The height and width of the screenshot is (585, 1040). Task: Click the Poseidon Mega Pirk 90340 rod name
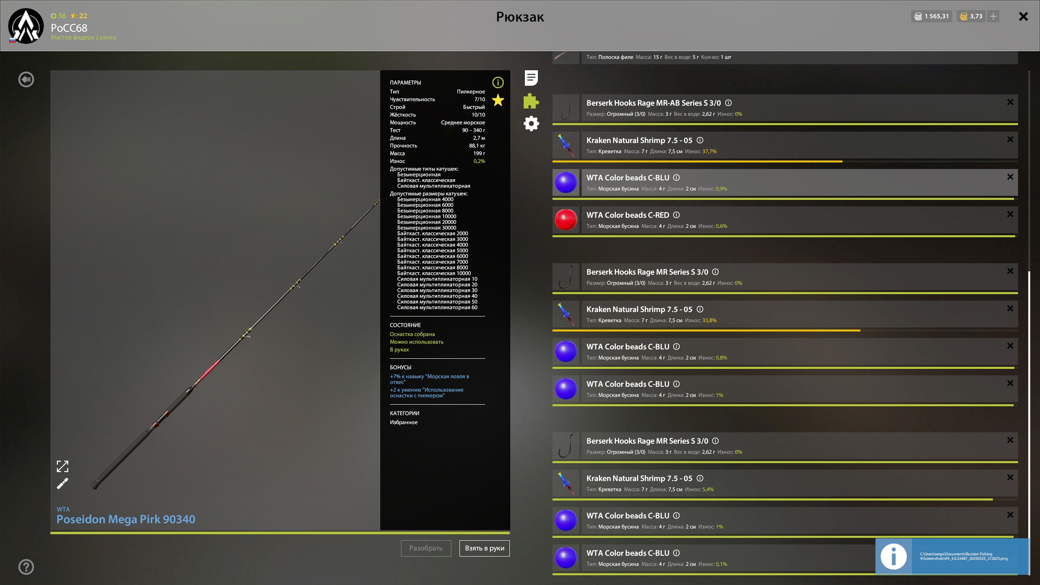pos(126,519)
